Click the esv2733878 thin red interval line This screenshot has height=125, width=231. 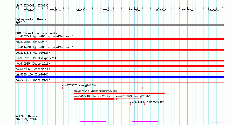pyautogui.click(x=103, y=88)
